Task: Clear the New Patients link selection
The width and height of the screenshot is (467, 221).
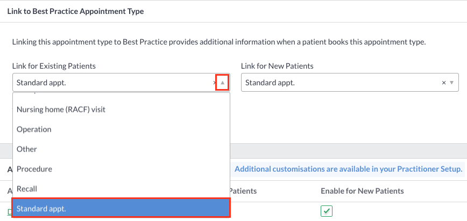Action: tap(443, 83)
